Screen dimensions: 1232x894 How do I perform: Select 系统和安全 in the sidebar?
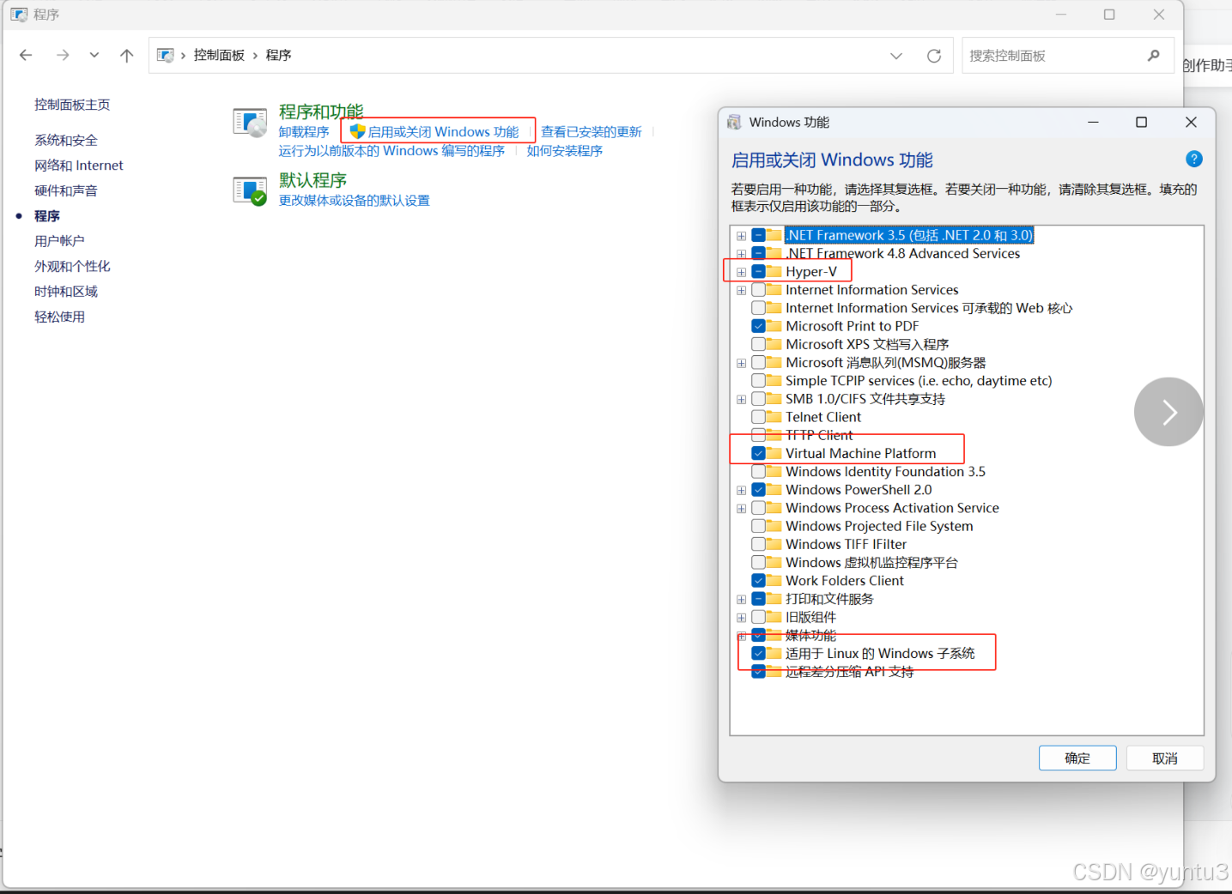pyautogui.click(x=66, y=139)
